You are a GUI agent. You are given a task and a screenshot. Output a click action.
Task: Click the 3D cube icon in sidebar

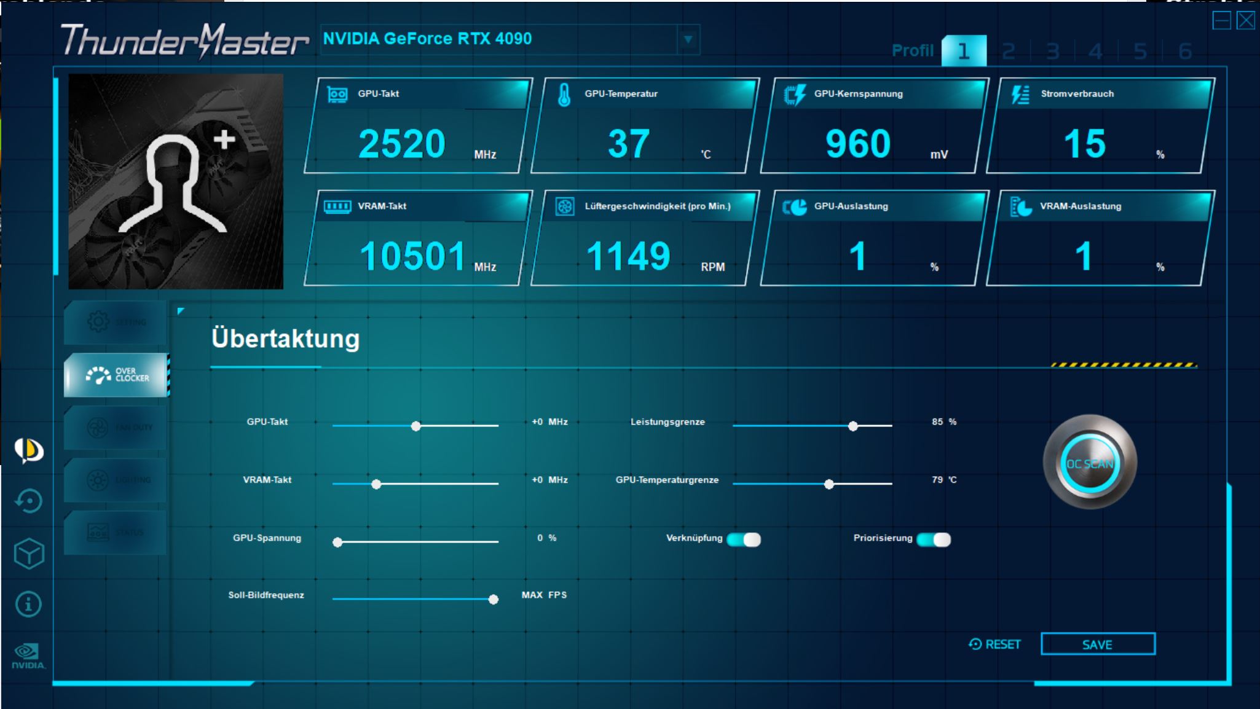click(29, 554)
